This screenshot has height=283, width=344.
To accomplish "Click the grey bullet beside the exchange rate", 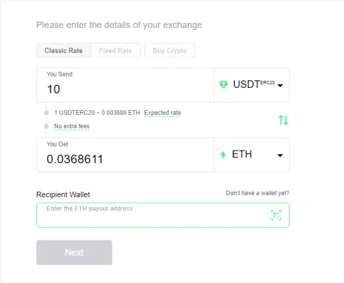I will pos(47,113).
